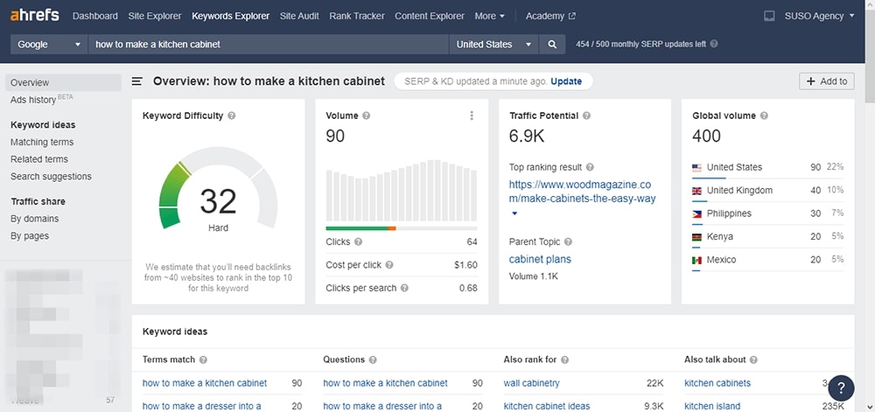Click Clicks per search help icon
Viewport: 875px width, 412px height.
click(x=404, y=289)
